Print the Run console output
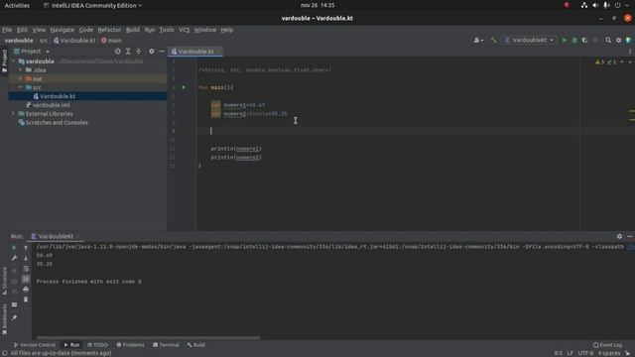635x357 pixels. pos(26,290)
